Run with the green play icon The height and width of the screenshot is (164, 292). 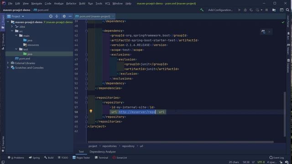[239, 10]
